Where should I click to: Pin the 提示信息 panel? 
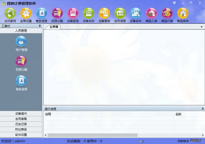(x=203, y=109)
